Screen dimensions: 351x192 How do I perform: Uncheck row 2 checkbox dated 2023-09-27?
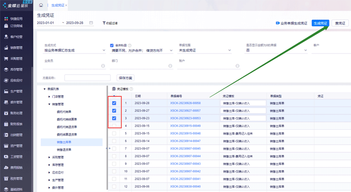coord(114,111)
